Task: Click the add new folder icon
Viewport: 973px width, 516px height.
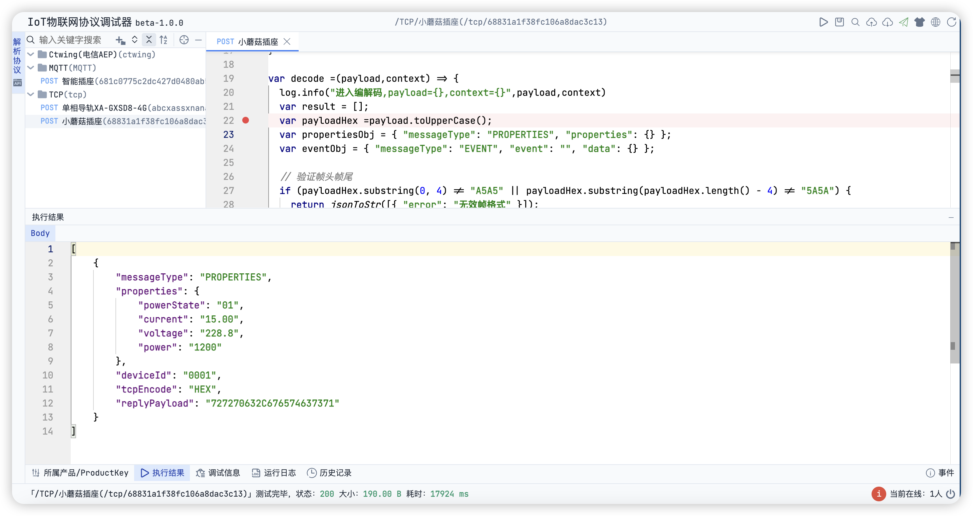Action: coord(120,40)
